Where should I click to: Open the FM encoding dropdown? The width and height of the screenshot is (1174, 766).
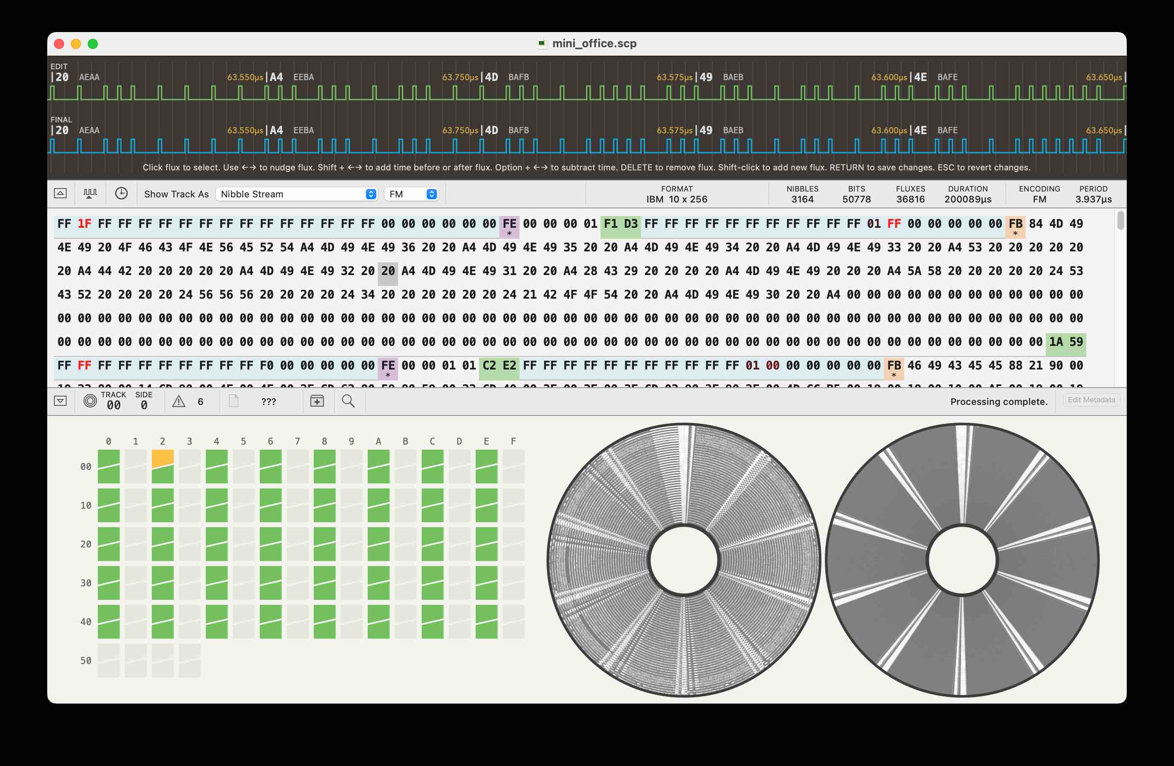click(411, 194)
